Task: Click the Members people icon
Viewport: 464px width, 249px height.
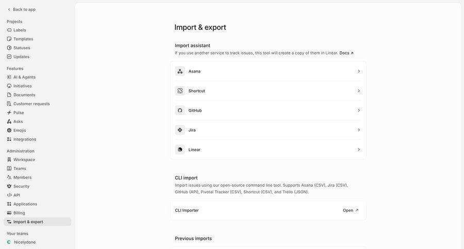Action: 9,177
